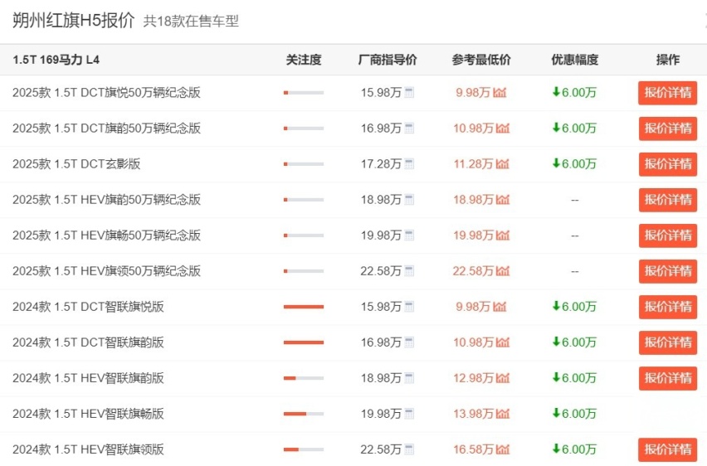Screen dimensions: 707x466
Task: Open 2024款 1.5T DCT智联旗悦版 link
Action: tap(88, 307)
